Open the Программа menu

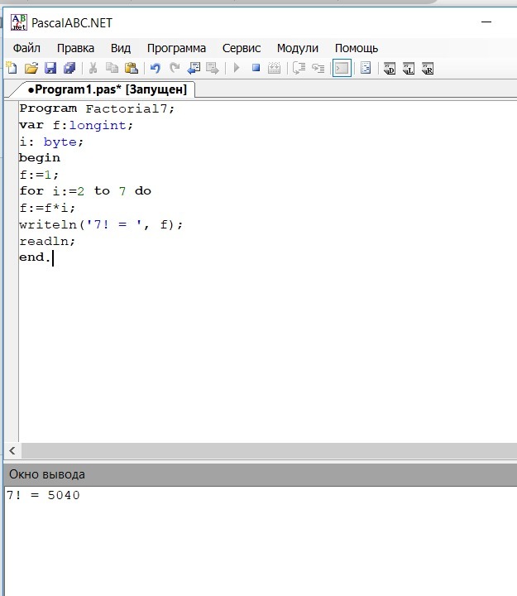(176, 48)
